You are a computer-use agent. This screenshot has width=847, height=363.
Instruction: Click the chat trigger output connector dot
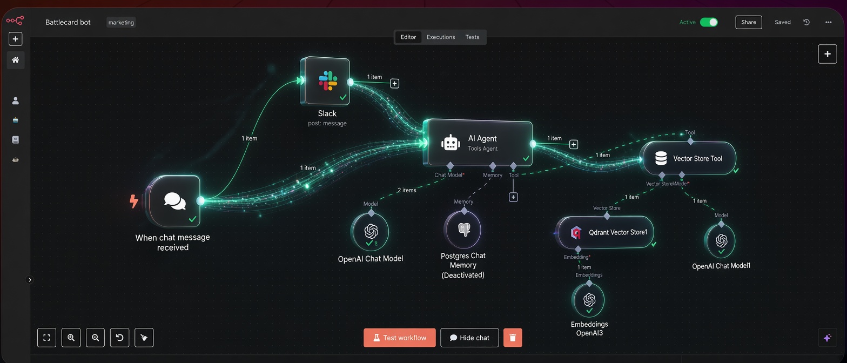tap(200, 201)
